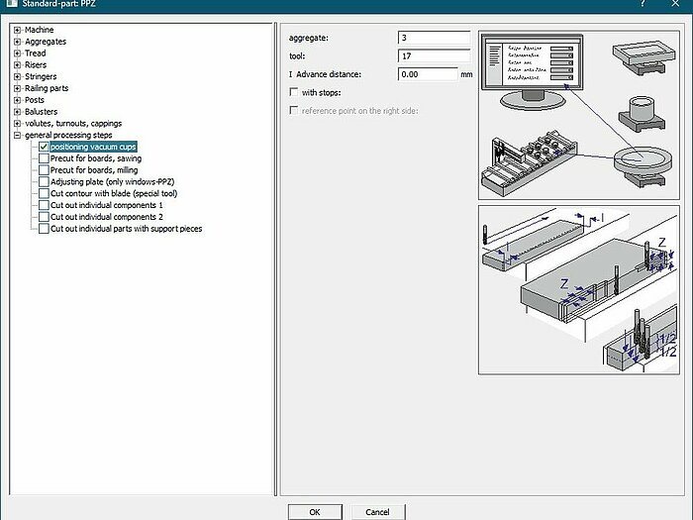The height and width of the screenshot is (520, 693).
Task: Select the Railing parts tree label
Action: coord(47,88)
